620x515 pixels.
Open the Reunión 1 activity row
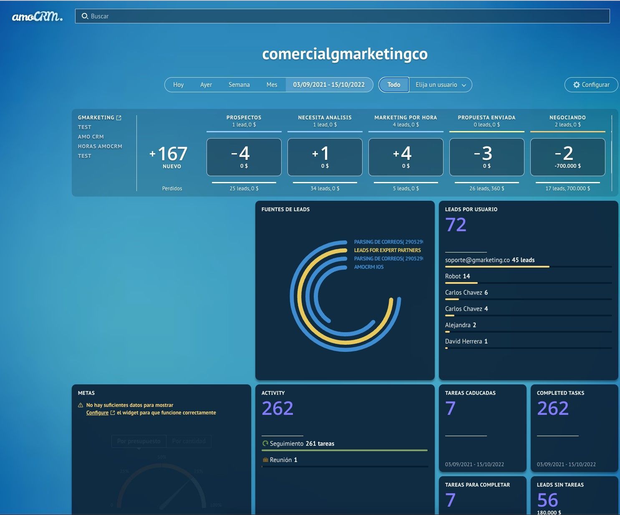tap(345, 462)
